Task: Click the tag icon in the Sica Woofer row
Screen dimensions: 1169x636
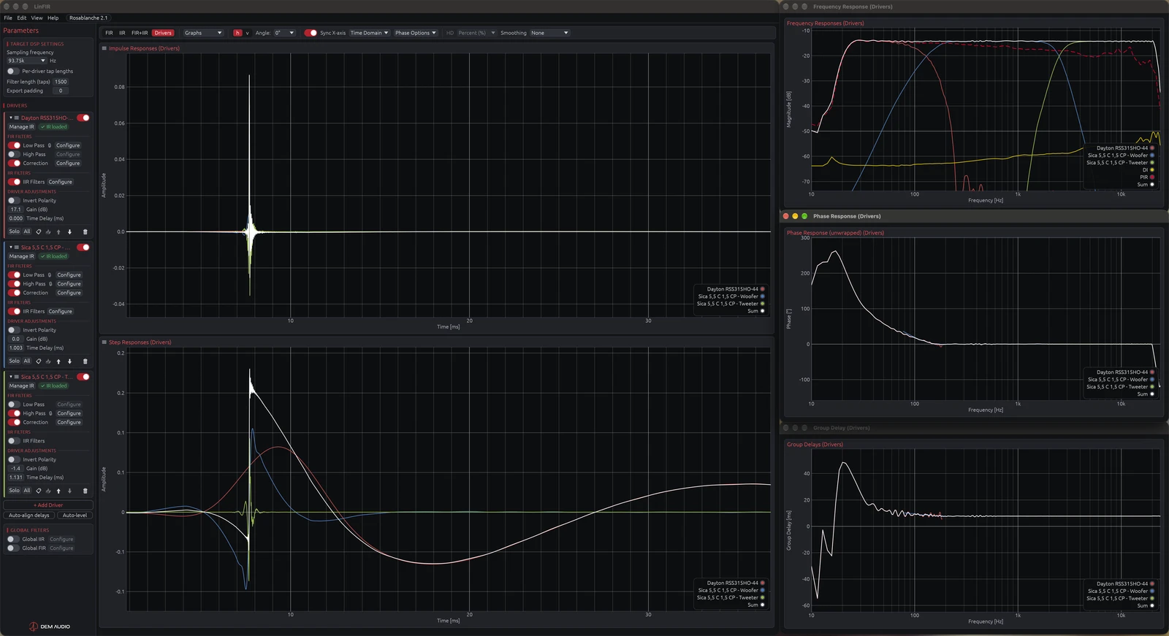Action: tap(39, 361)
